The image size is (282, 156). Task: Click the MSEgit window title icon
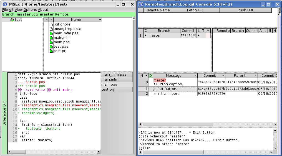(x=4, y=4)
